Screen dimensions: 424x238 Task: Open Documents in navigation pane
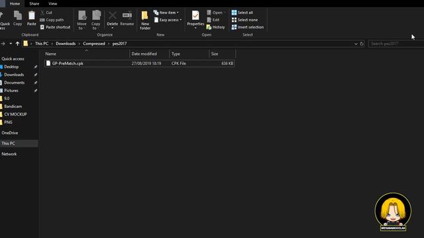click(x=15, y=83)
